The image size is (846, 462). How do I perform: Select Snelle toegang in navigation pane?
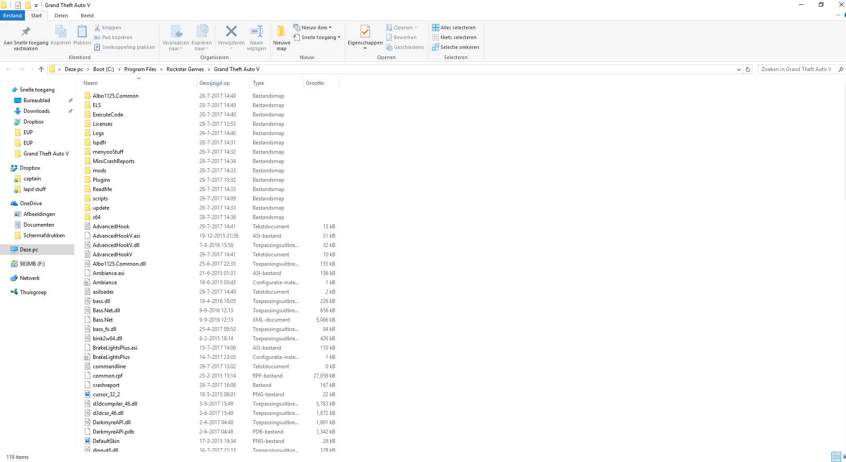tap(37, 90)
